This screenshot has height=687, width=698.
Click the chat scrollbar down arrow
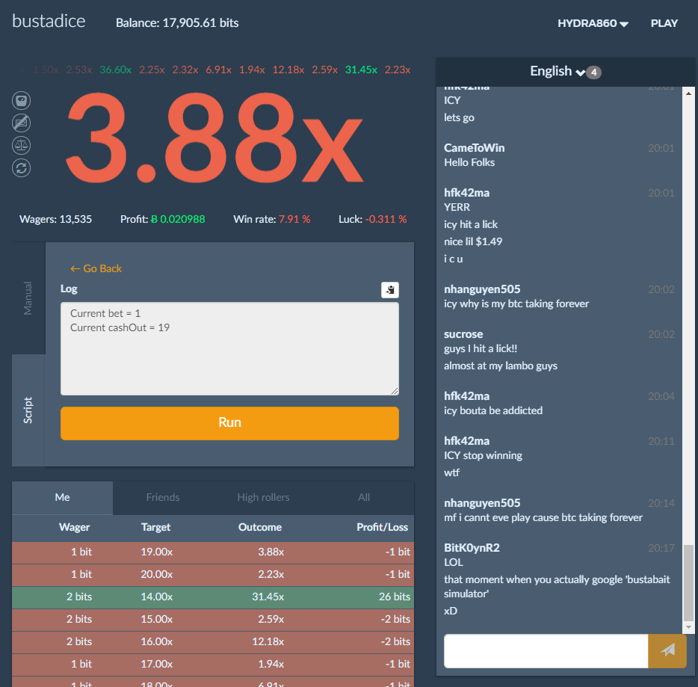tap(688, 627)
